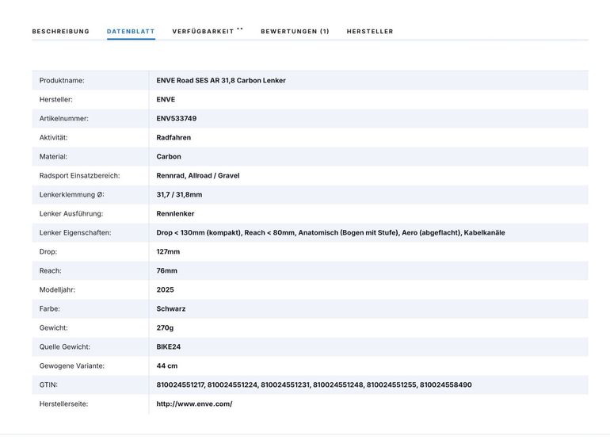Click the Drop: label
The height and width of the screenshot is (440, 610).
(48, 251)
